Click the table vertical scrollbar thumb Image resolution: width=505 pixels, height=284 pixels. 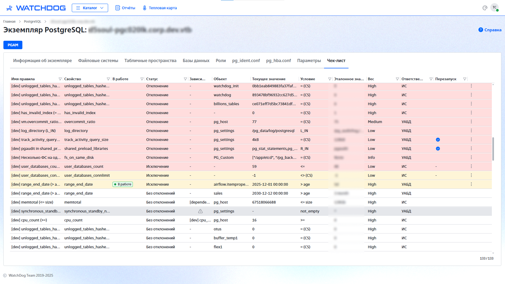[x=493, y=149]
